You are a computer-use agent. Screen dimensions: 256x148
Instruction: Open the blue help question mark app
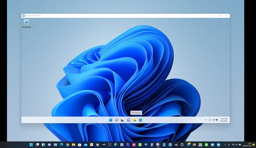point(170,145)
